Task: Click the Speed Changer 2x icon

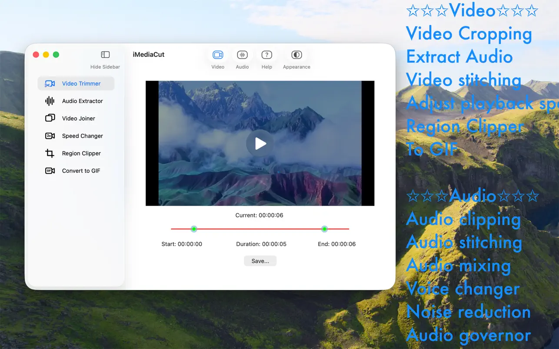Action: pos(50,136)
